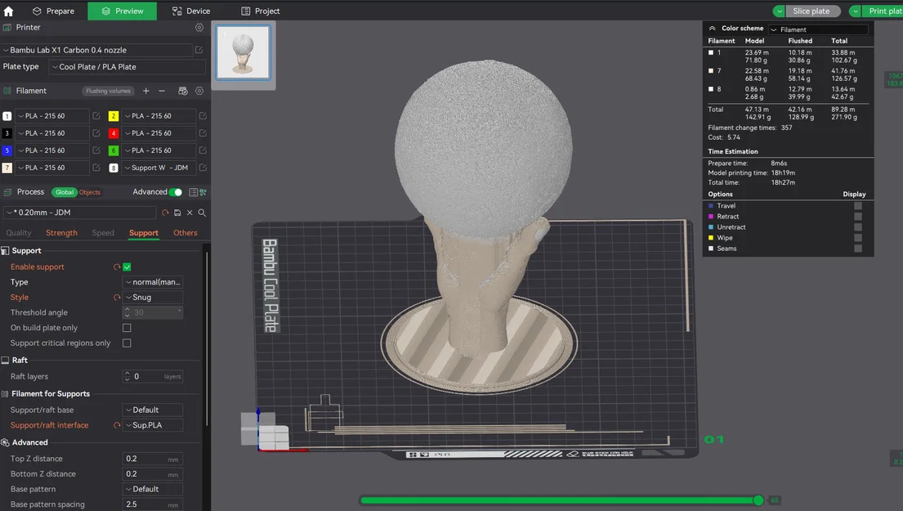This screenshot has width=903, height=511.
Task: Save the process preset with the disk icon
Action: coord(177,213)
